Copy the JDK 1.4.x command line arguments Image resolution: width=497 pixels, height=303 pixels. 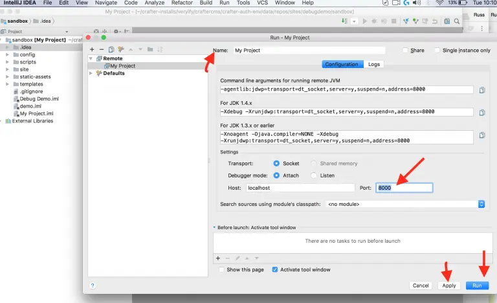481,111
